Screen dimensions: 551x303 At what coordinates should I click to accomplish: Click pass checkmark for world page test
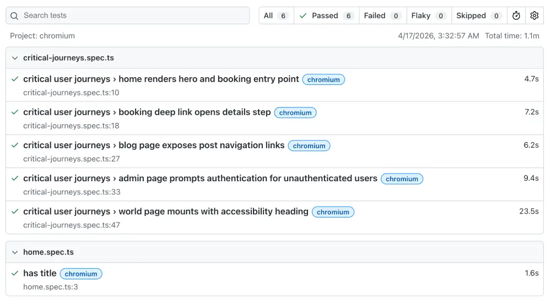[x=15, y=211]
